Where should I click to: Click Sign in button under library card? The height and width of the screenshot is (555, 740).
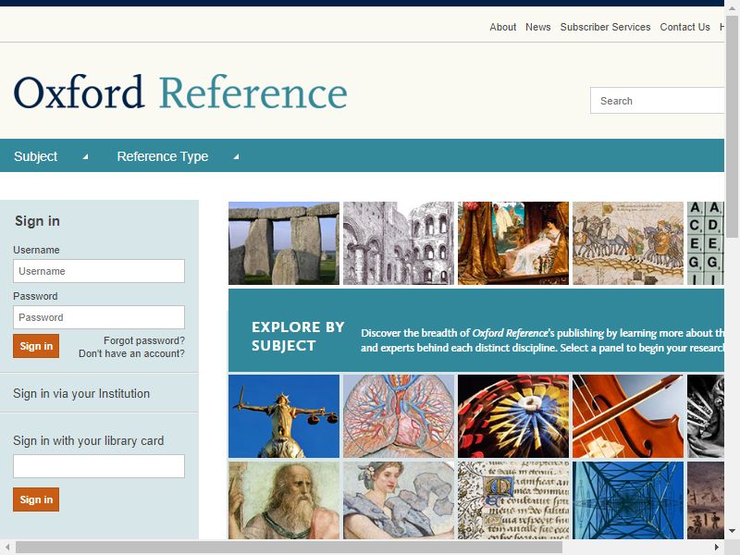click(36, 499)
